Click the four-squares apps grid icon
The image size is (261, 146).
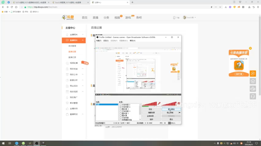point(243,7)
